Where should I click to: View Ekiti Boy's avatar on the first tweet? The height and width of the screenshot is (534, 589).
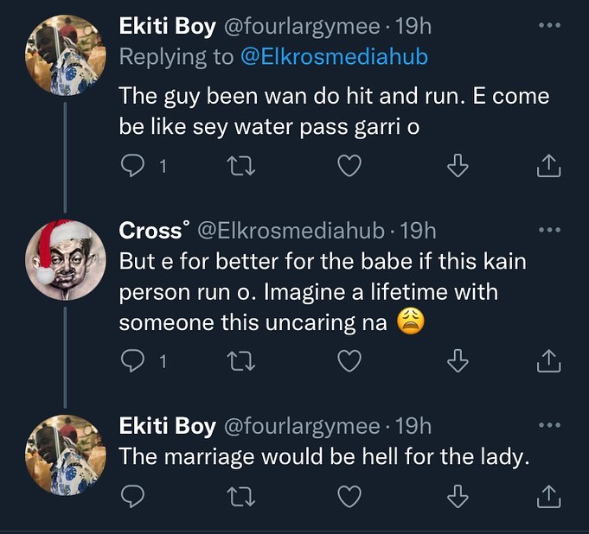65,57
